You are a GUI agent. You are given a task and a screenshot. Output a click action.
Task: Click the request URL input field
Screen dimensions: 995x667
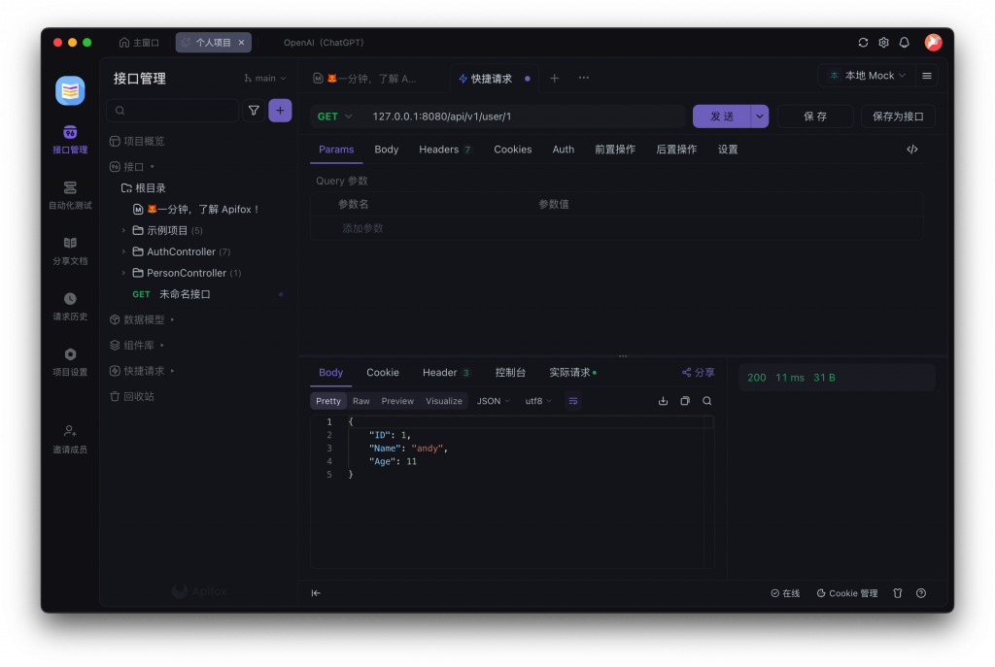524,117
